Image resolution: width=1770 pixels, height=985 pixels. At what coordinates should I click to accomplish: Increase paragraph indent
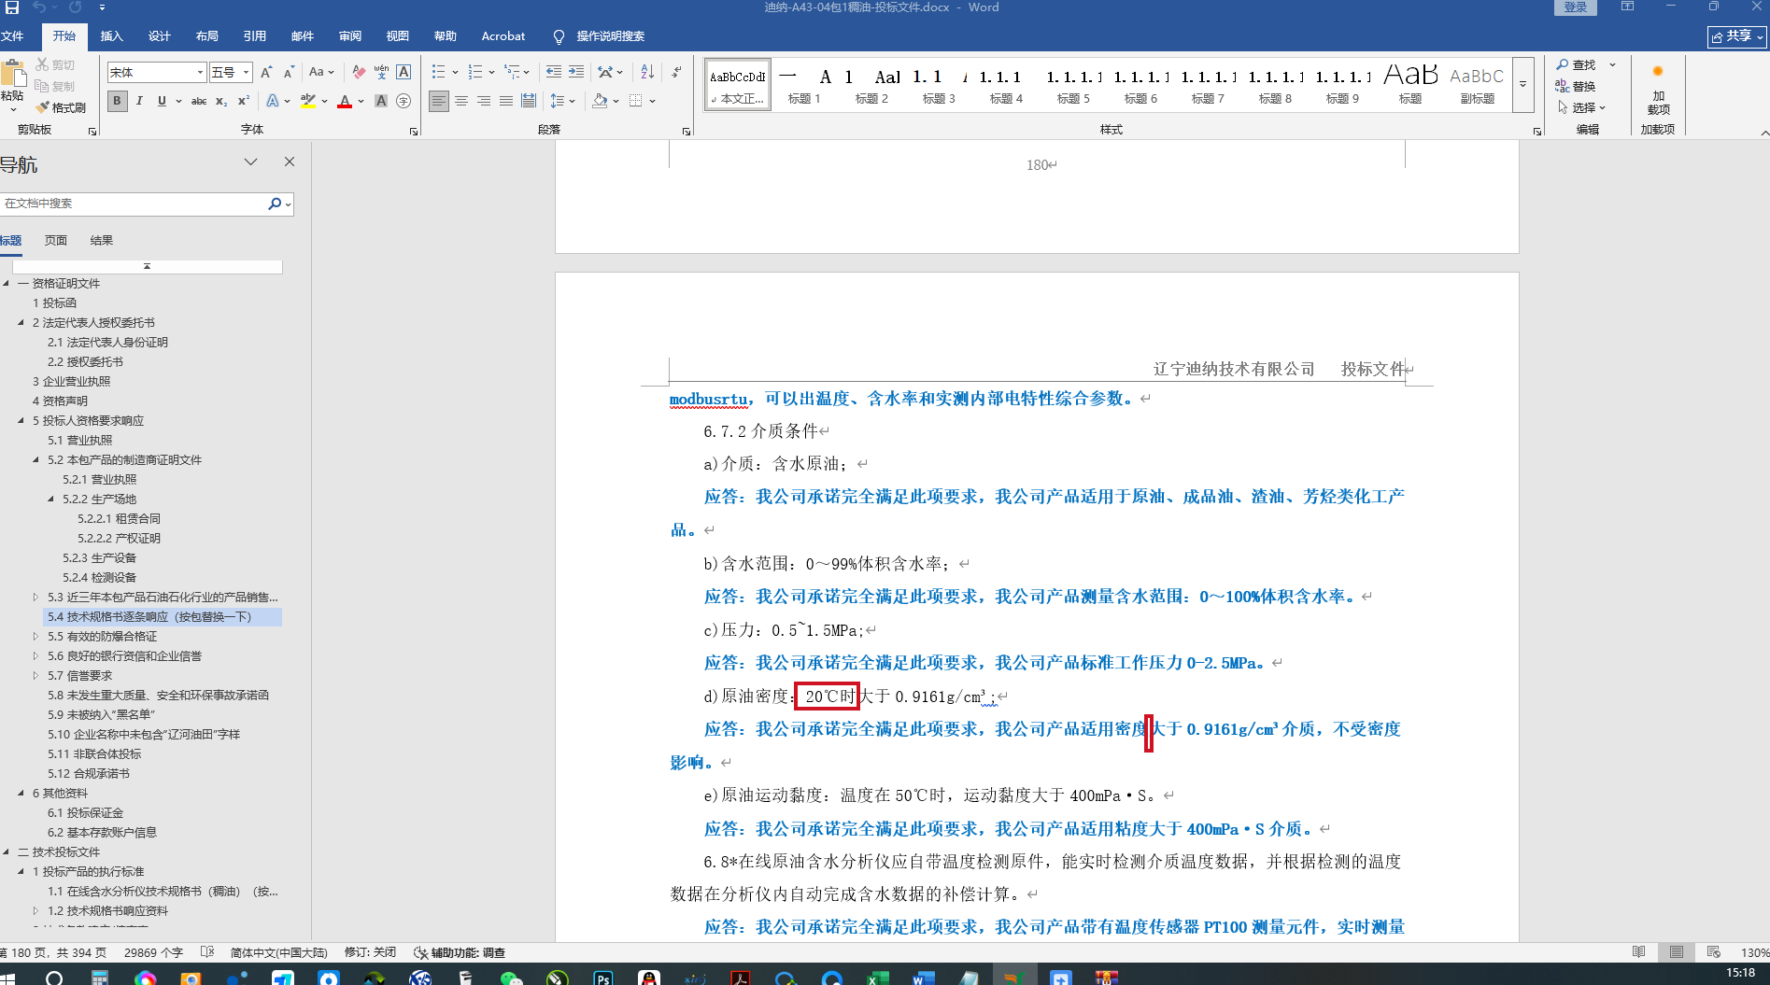[576, 72]
